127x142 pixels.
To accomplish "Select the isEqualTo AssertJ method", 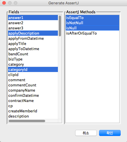I will [x=92, y=18].
